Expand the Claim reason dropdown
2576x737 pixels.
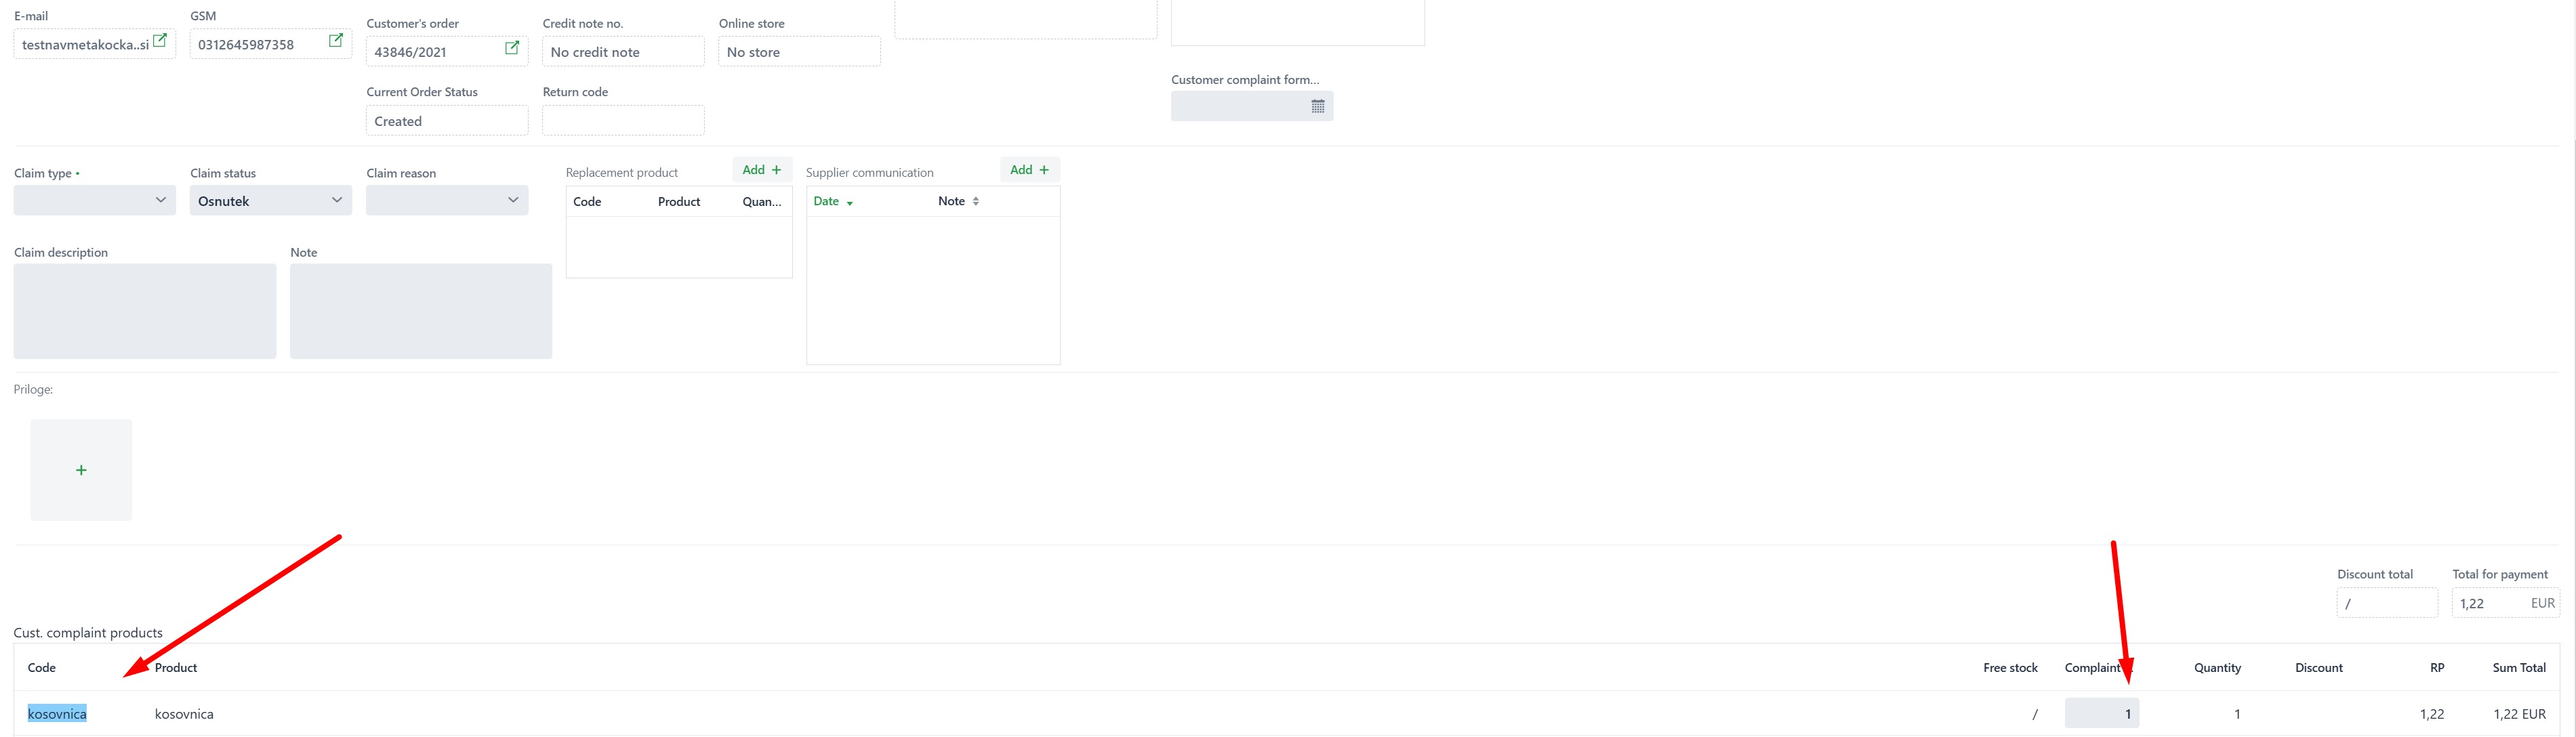tap(447, 201)
